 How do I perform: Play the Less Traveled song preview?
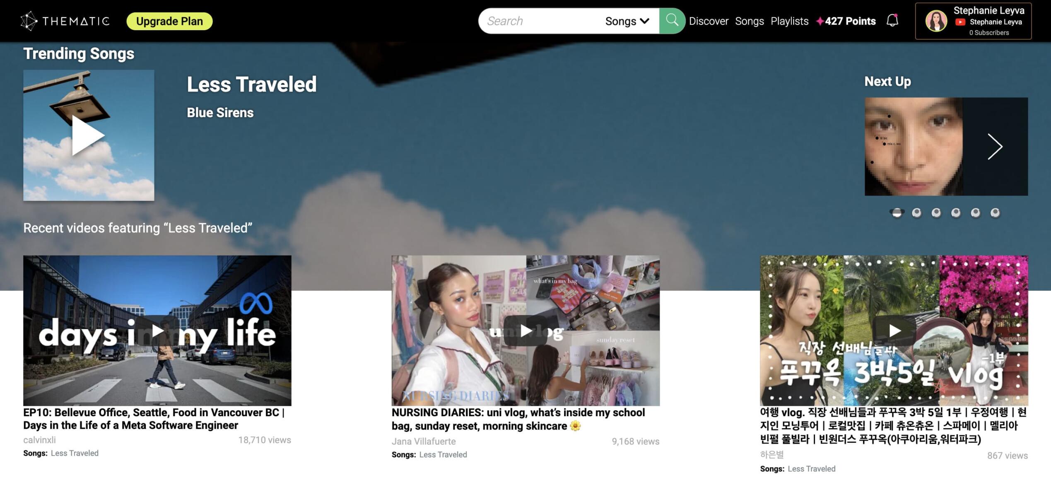click(x=88, y=135)
